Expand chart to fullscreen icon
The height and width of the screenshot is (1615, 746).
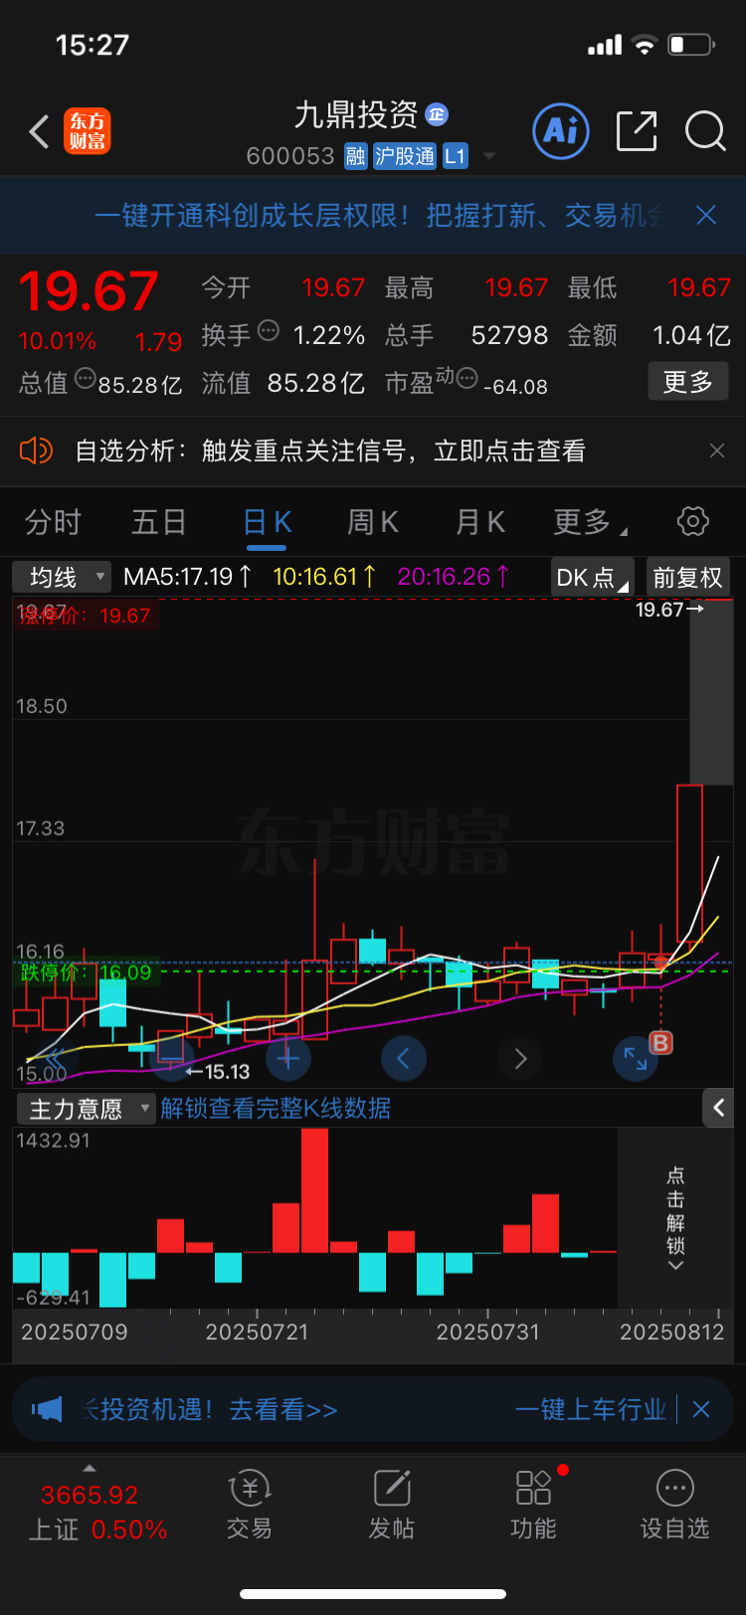[x=635, y=1058]
